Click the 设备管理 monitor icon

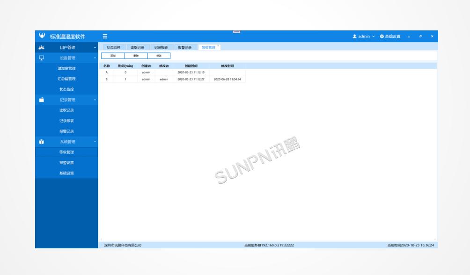[x=42, y=58]
